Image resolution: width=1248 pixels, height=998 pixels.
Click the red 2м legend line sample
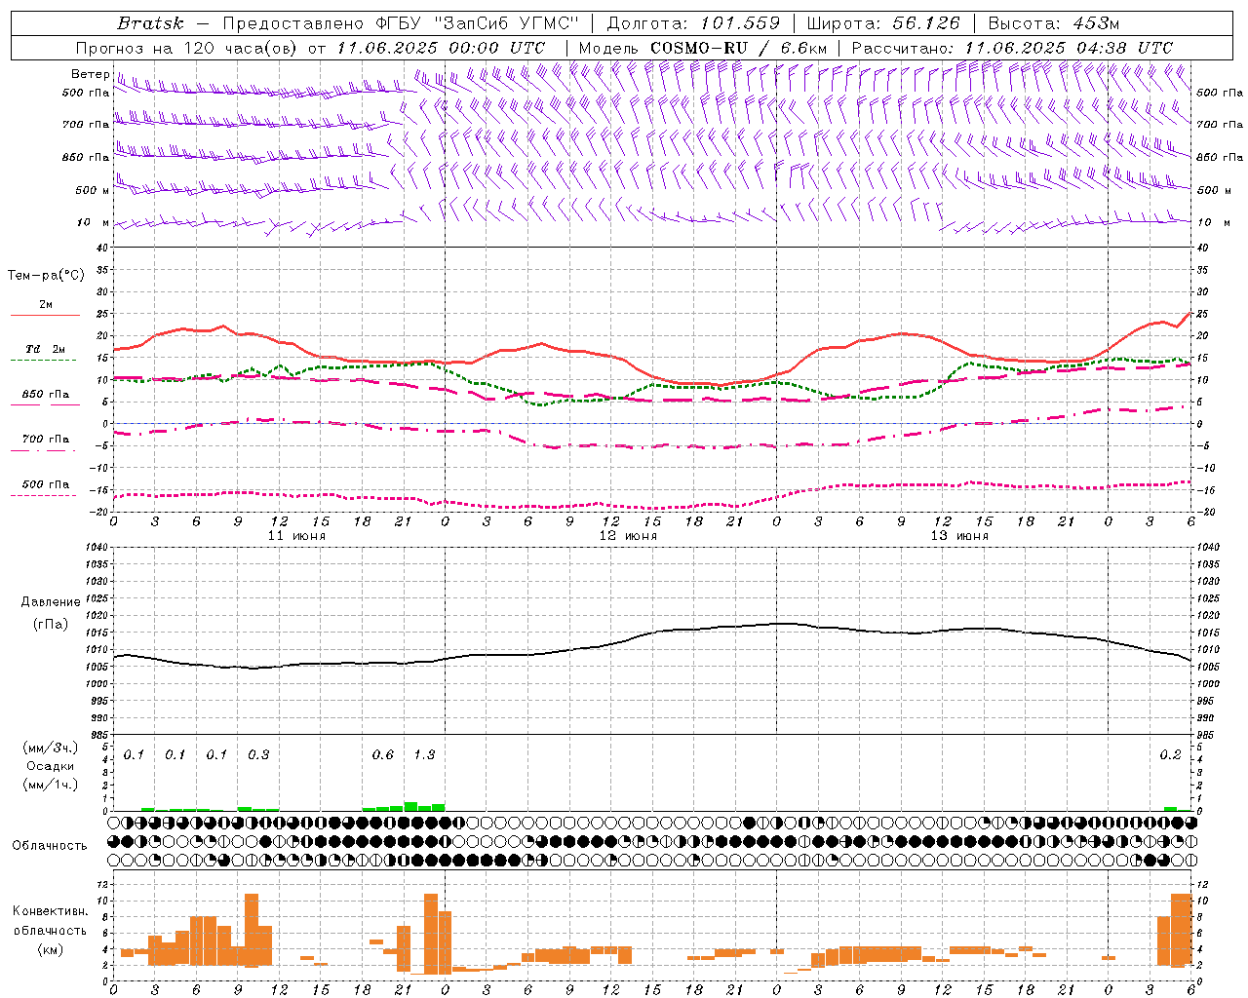click(x=45, y=316)
